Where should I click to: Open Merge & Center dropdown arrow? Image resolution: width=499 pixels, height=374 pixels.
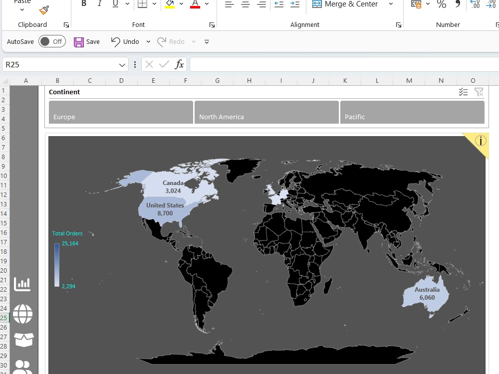391,4
